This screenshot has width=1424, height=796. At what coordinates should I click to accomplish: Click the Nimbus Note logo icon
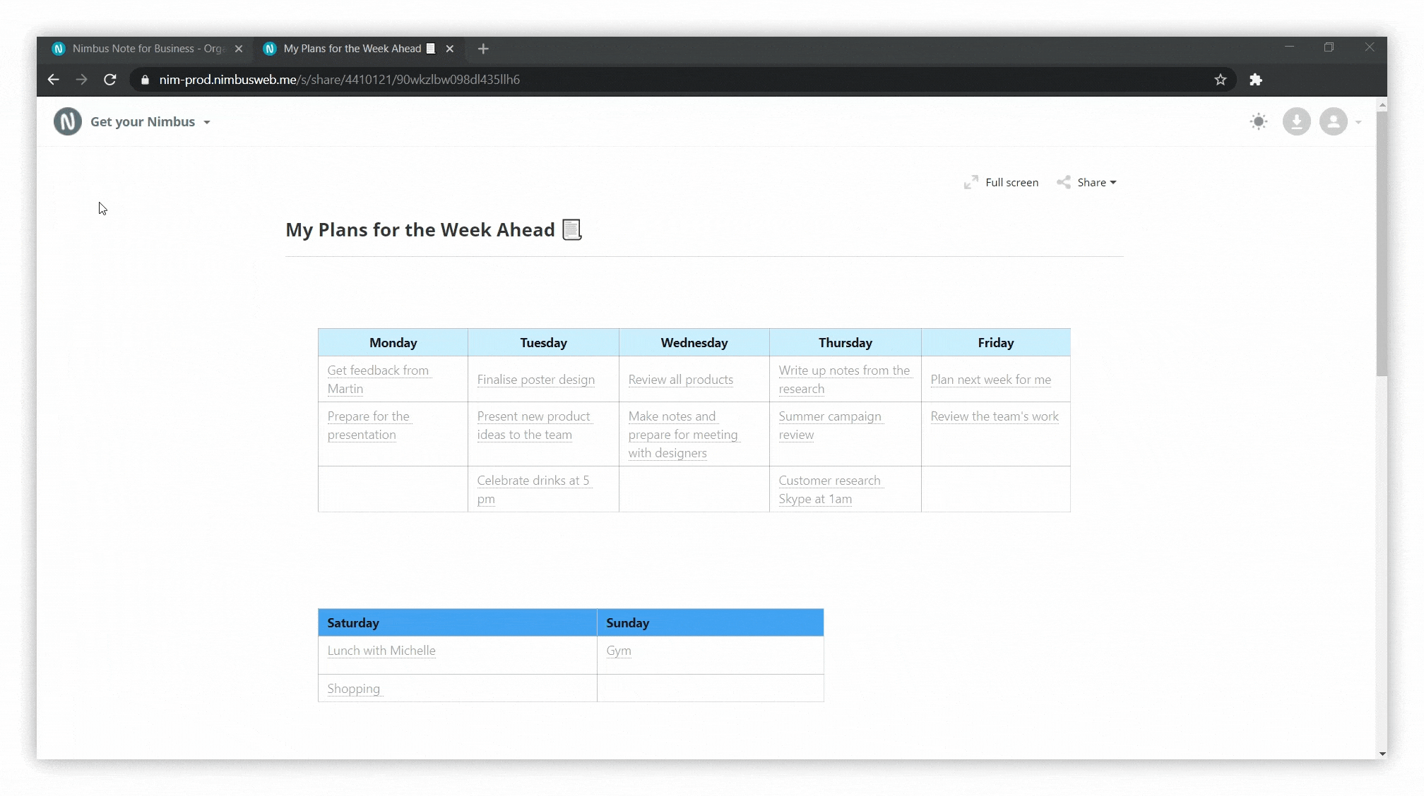[x=68, y=121]
